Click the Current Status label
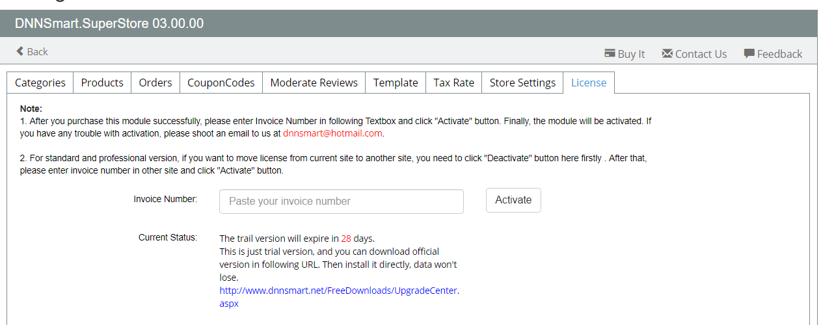The width and height of the screenshot is (821, 325). [x=168, y=237]
